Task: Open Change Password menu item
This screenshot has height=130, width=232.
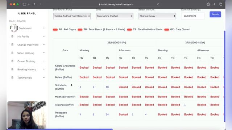Action: click(28, 45)
